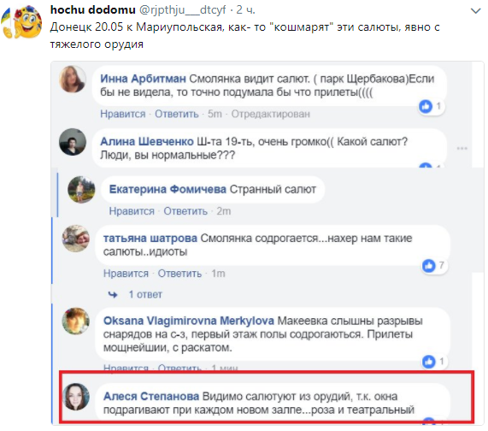Open Алеся Степанова's avatar
This screenshot has width=488, height=431.
coord(75,397)
